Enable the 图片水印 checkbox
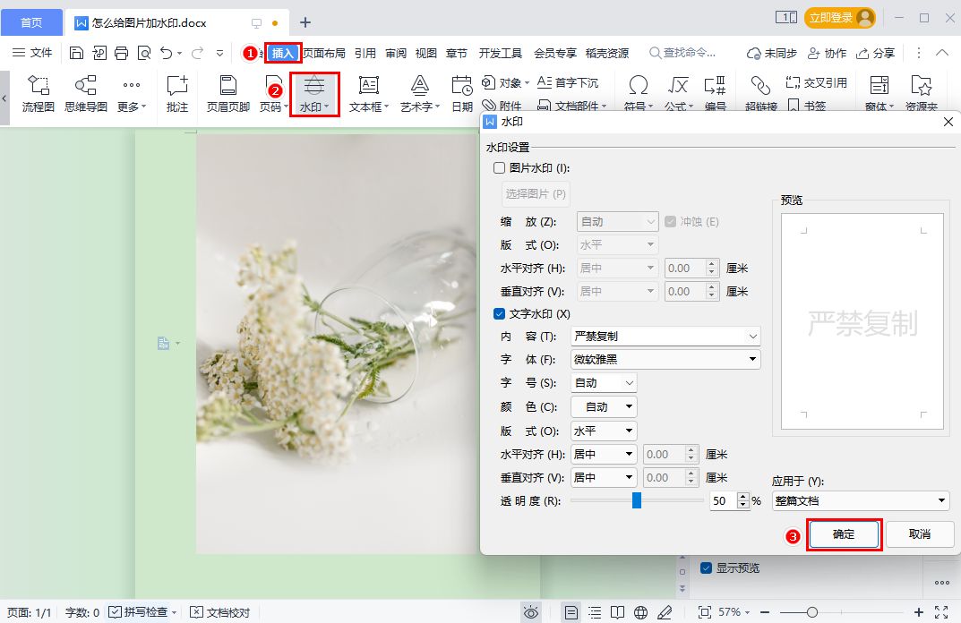The height and width of the screenshot is (623, 961). pos(499,168)
